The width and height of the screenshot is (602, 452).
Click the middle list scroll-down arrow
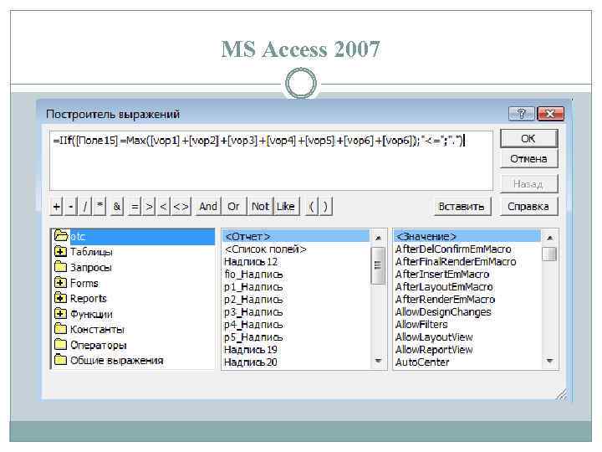378,361
